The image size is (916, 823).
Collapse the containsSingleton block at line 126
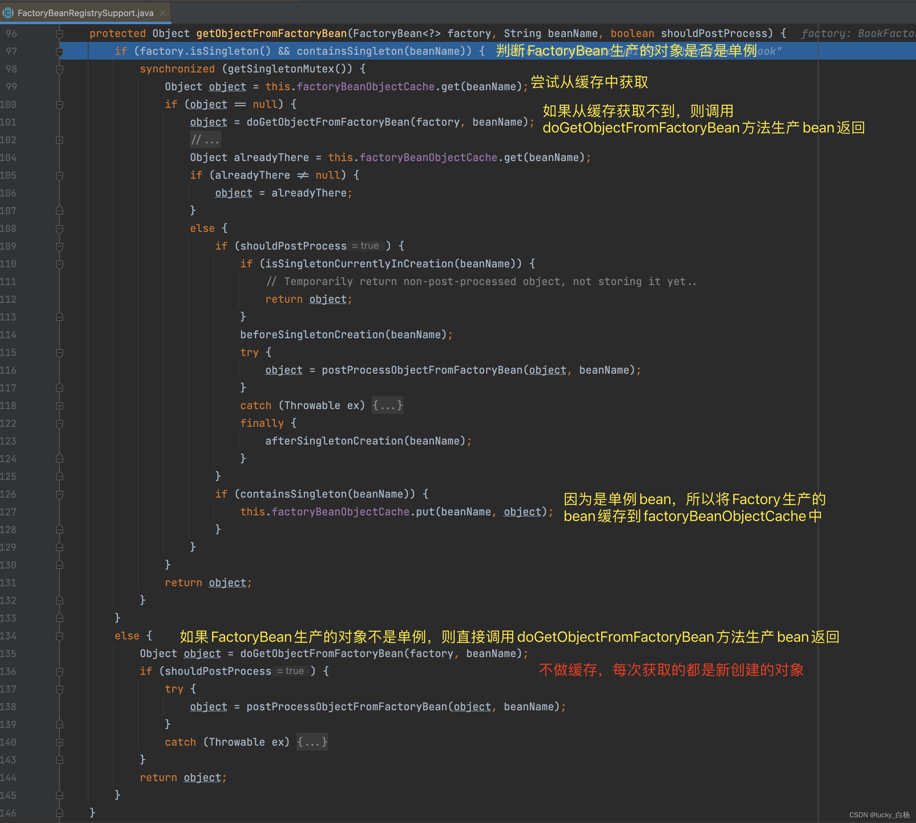59,495
